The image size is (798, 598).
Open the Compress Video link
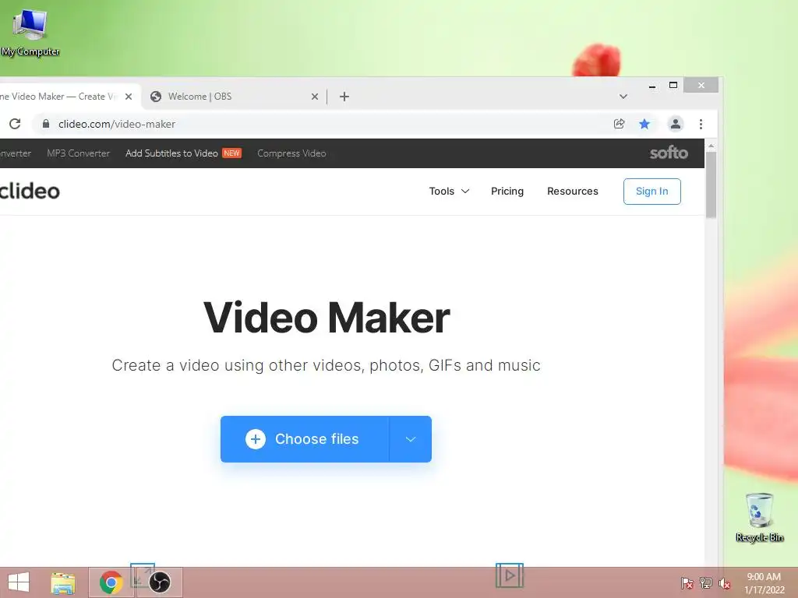pyautogui.click(x=291, y=153)
